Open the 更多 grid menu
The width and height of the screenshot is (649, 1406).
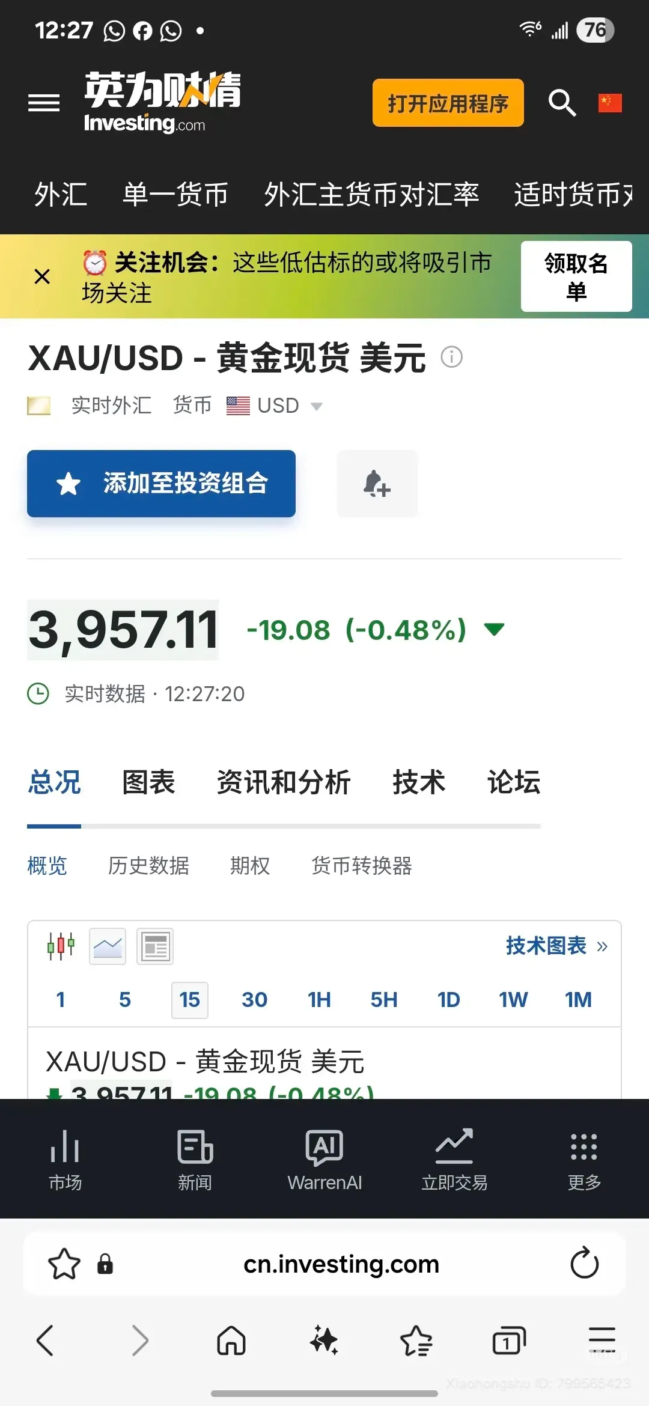[x=583, y=1159]
